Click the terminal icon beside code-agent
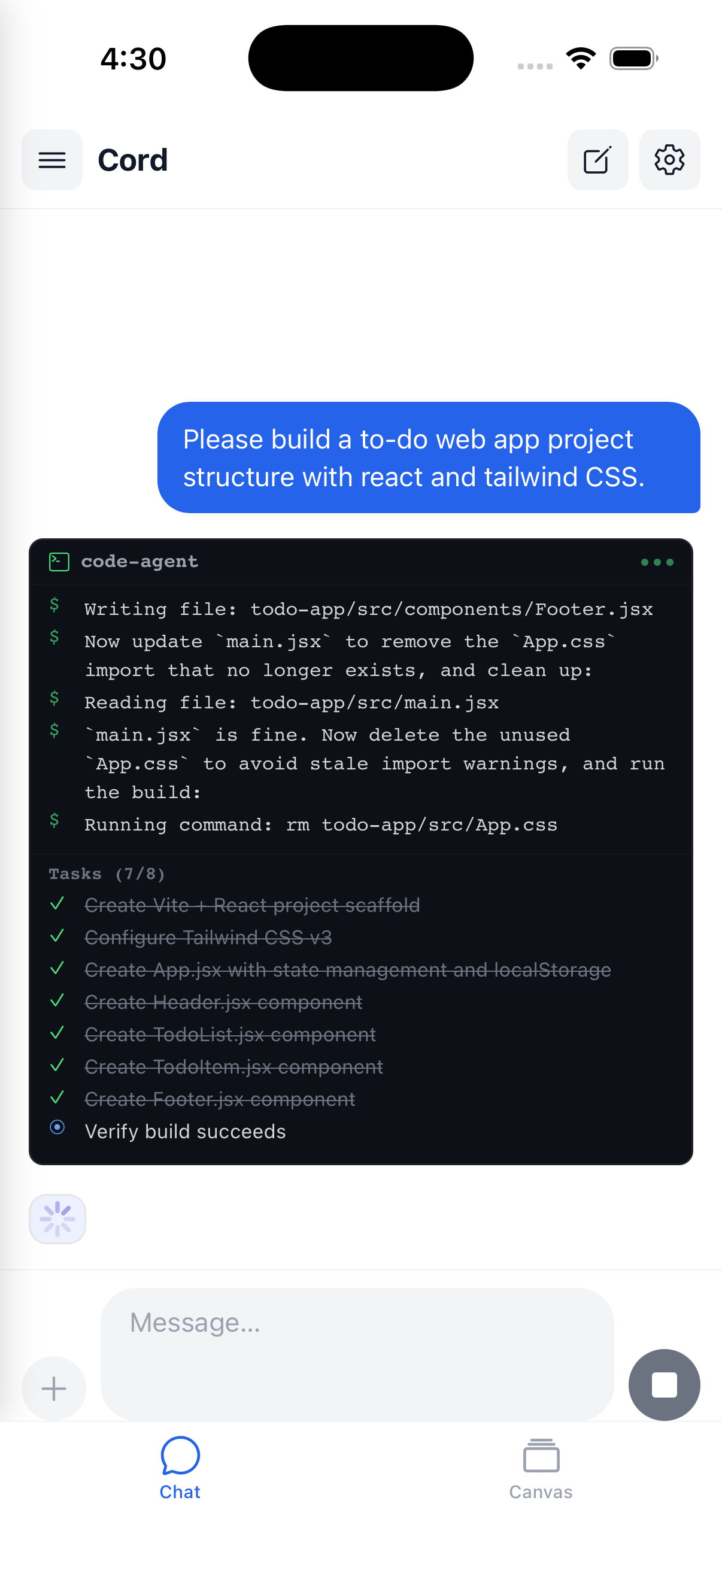This screenshot has width=722, height=1570. 59,561
